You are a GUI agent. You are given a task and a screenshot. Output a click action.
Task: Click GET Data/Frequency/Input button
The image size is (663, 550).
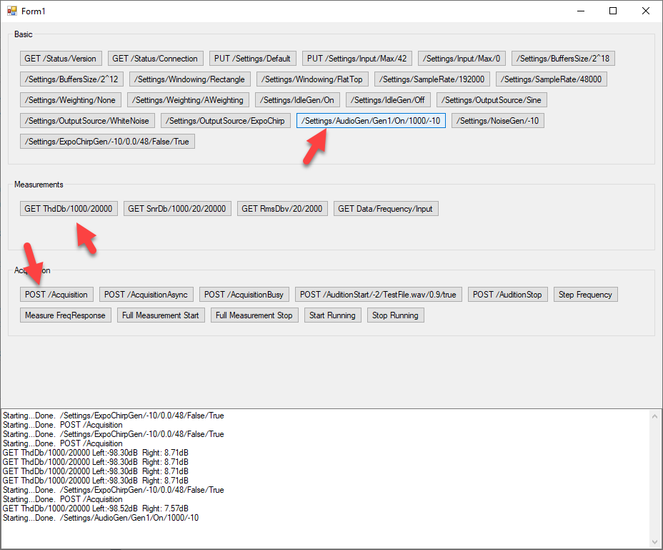(386, 208)
